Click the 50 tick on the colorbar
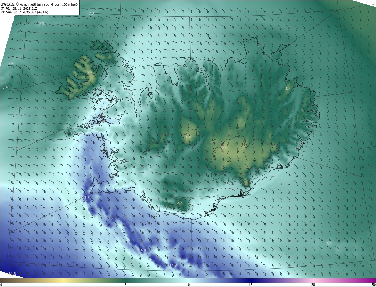Image resolution: width=376 pixels, height=287 pixels. point(374,285)
